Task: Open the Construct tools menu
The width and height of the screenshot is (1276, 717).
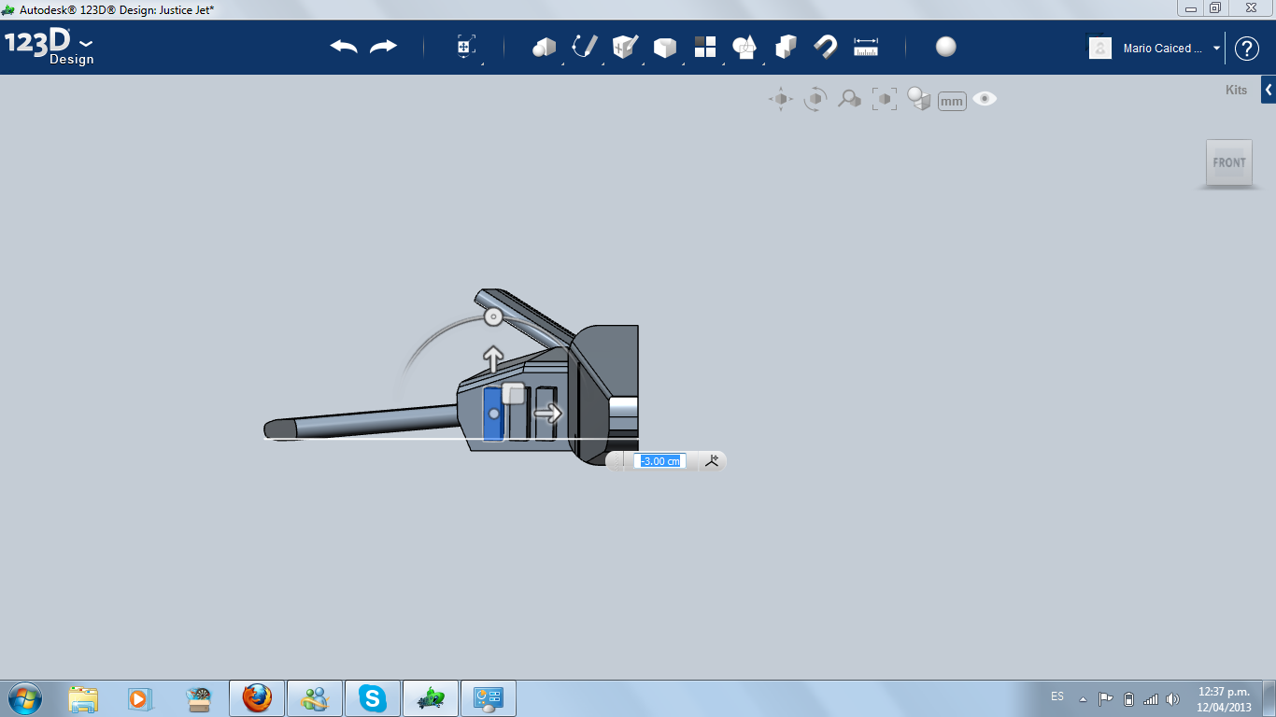Action: click(625, 47)
